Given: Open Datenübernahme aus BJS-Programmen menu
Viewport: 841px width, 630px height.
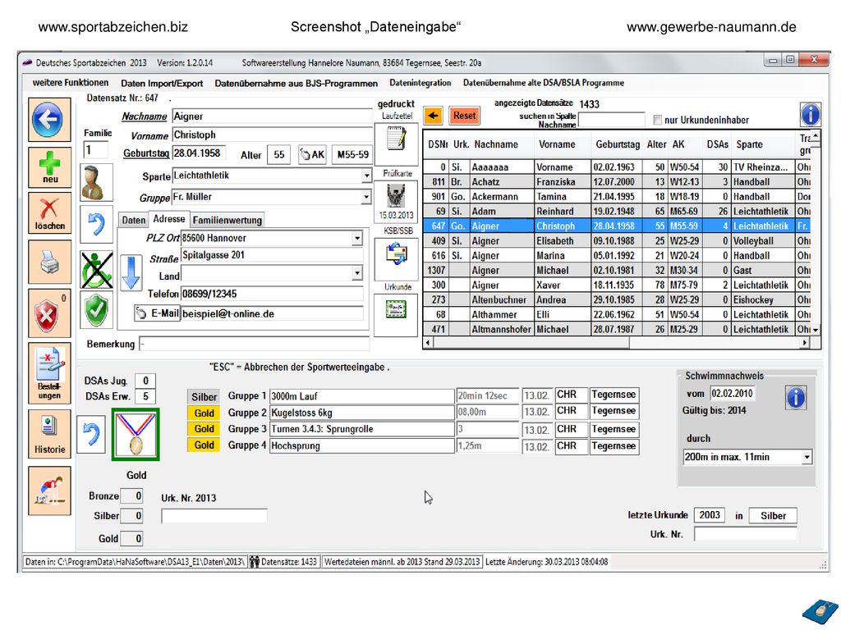Looking at the screenshot, I should point(296,83).
